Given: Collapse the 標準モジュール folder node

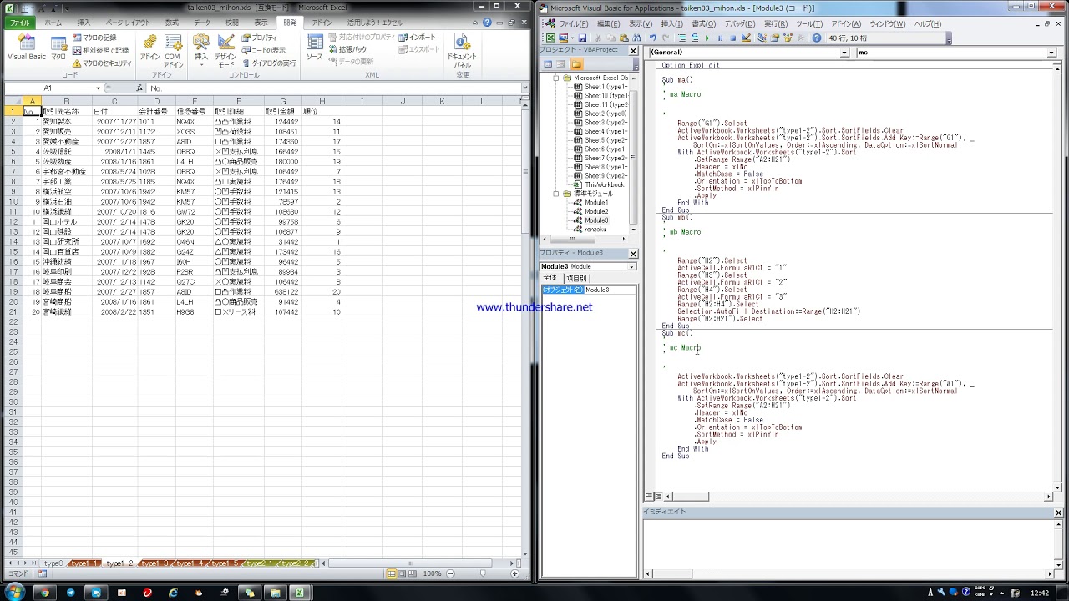Looking at the screenshot, I should point(556,194).
